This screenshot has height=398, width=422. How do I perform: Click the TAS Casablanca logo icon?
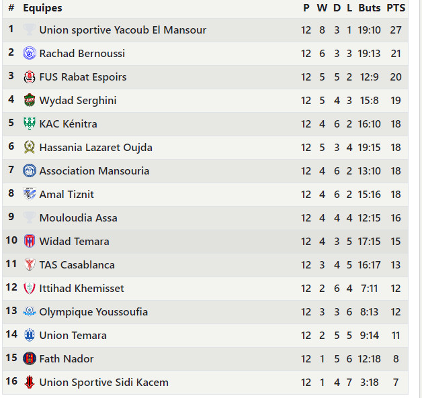pyautogui.click(x=29, y=264)
